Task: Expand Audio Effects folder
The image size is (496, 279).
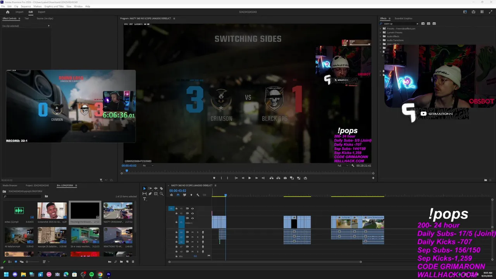Action: [x=381, y=36]
